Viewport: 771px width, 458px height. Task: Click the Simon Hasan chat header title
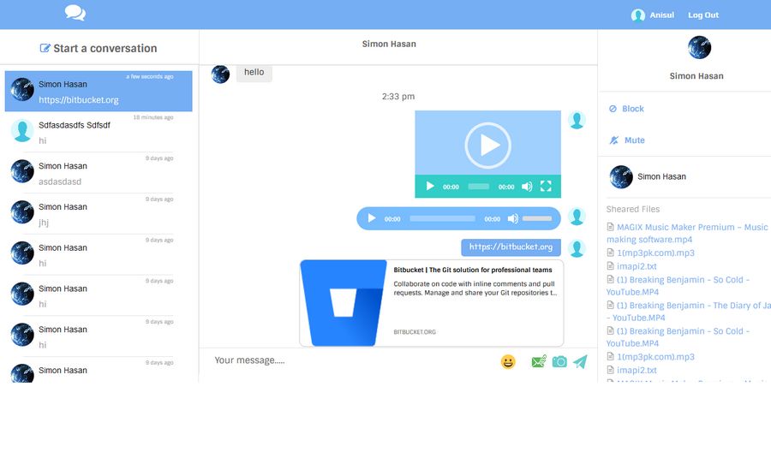389,45
